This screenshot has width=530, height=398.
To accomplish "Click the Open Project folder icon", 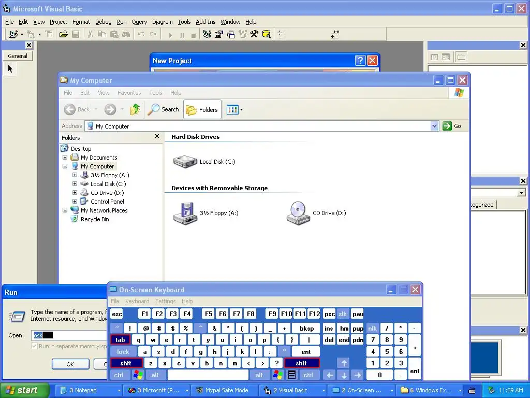I will pos(63,34).
